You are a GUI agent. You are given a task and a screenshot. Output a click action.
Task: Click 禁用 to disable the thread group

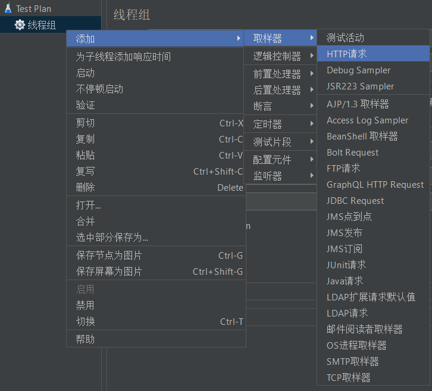click(85, 305)
